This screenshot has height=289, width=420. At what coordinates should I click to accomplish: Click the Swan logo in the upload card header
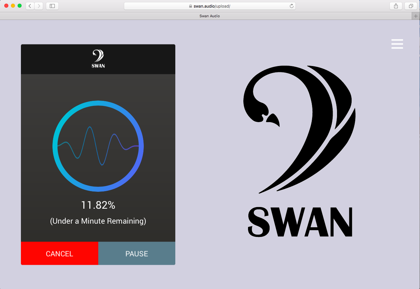98,58
